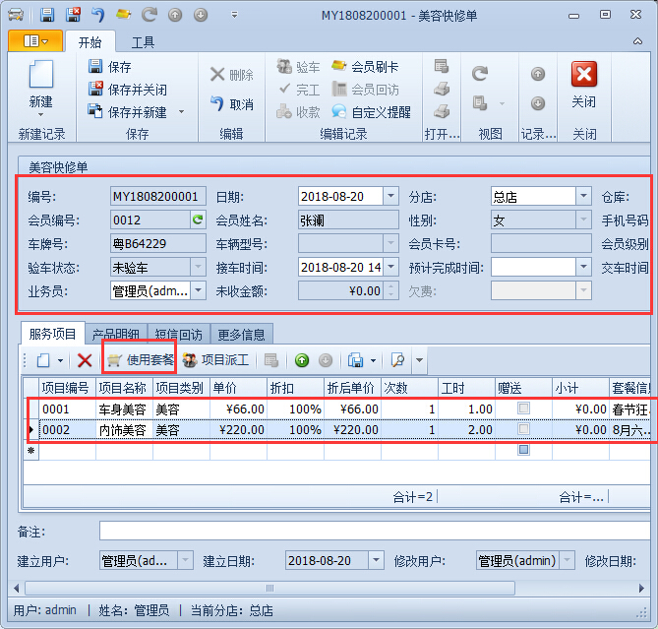
Task: Expand the 分店 branch dropdown
Action: click(583, 197)
